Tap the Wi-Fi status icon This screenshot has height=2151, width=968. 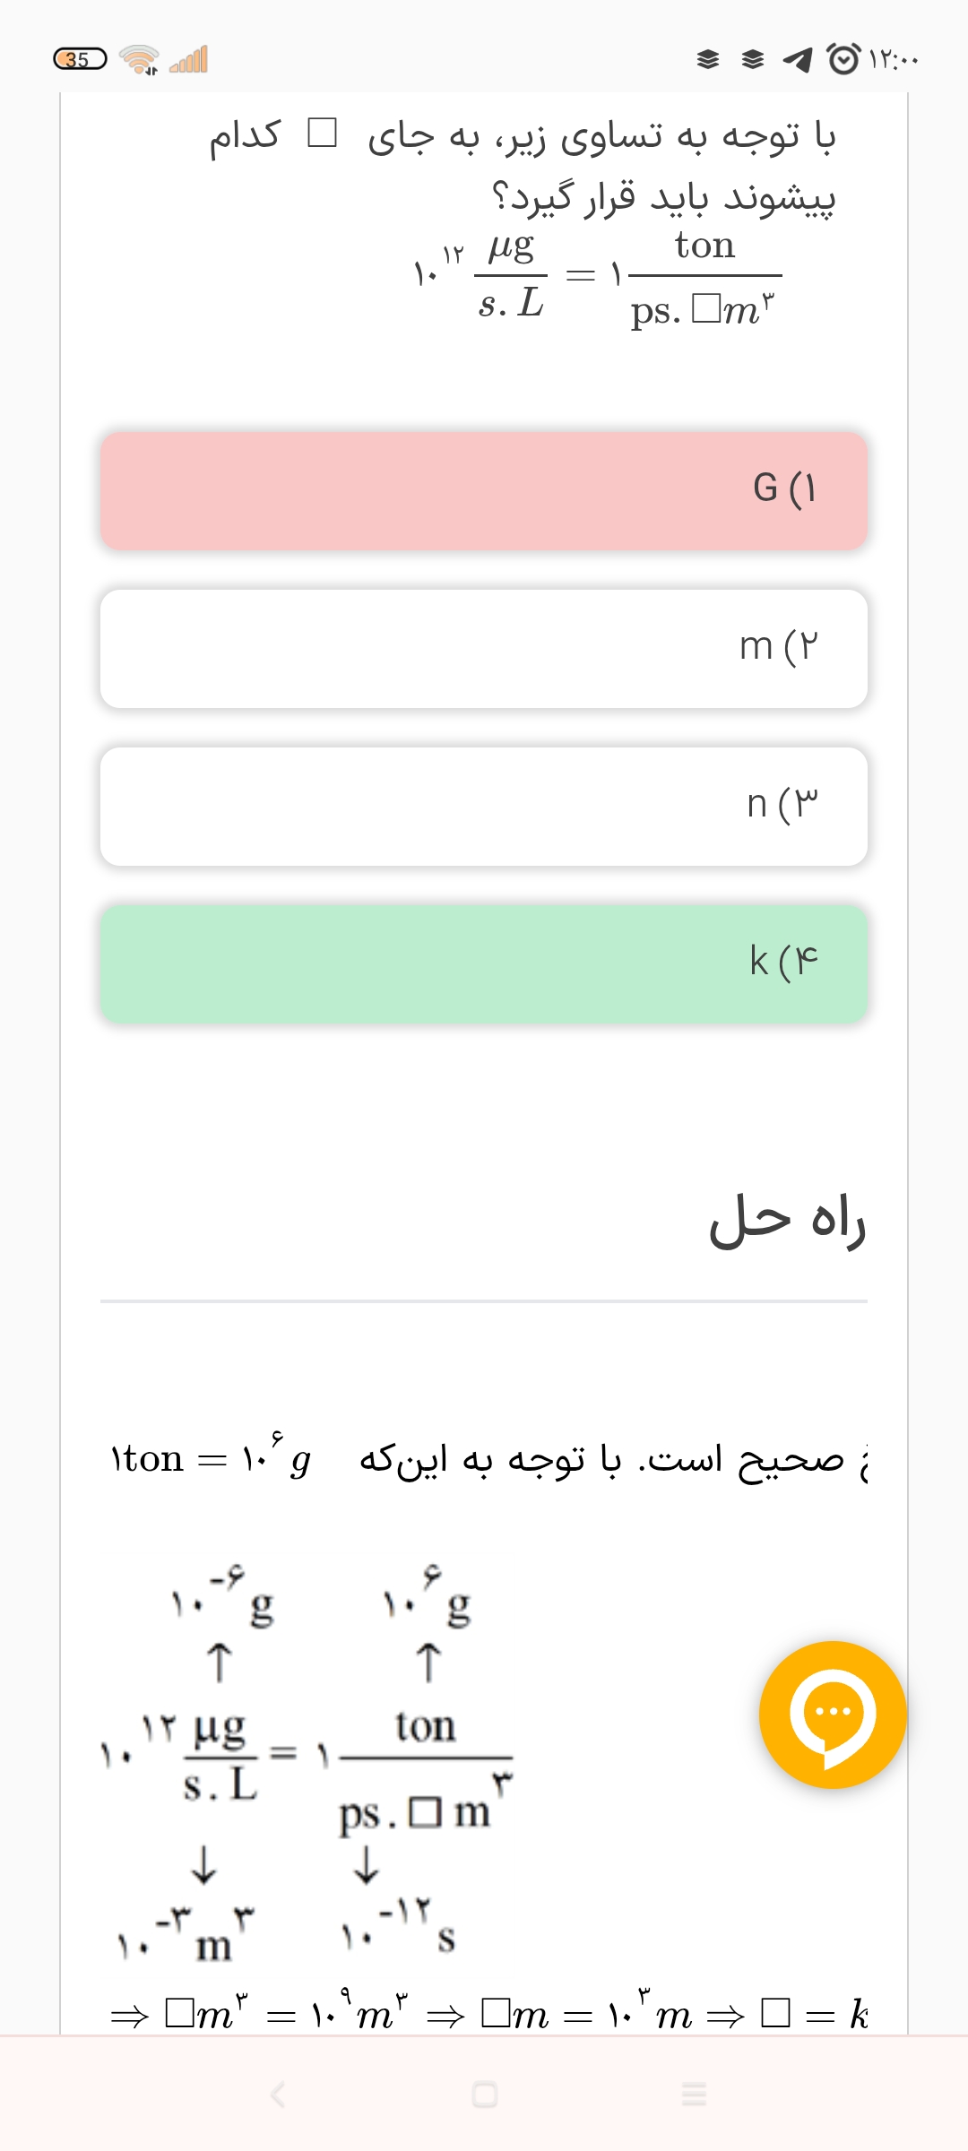[x=139, y=59]
